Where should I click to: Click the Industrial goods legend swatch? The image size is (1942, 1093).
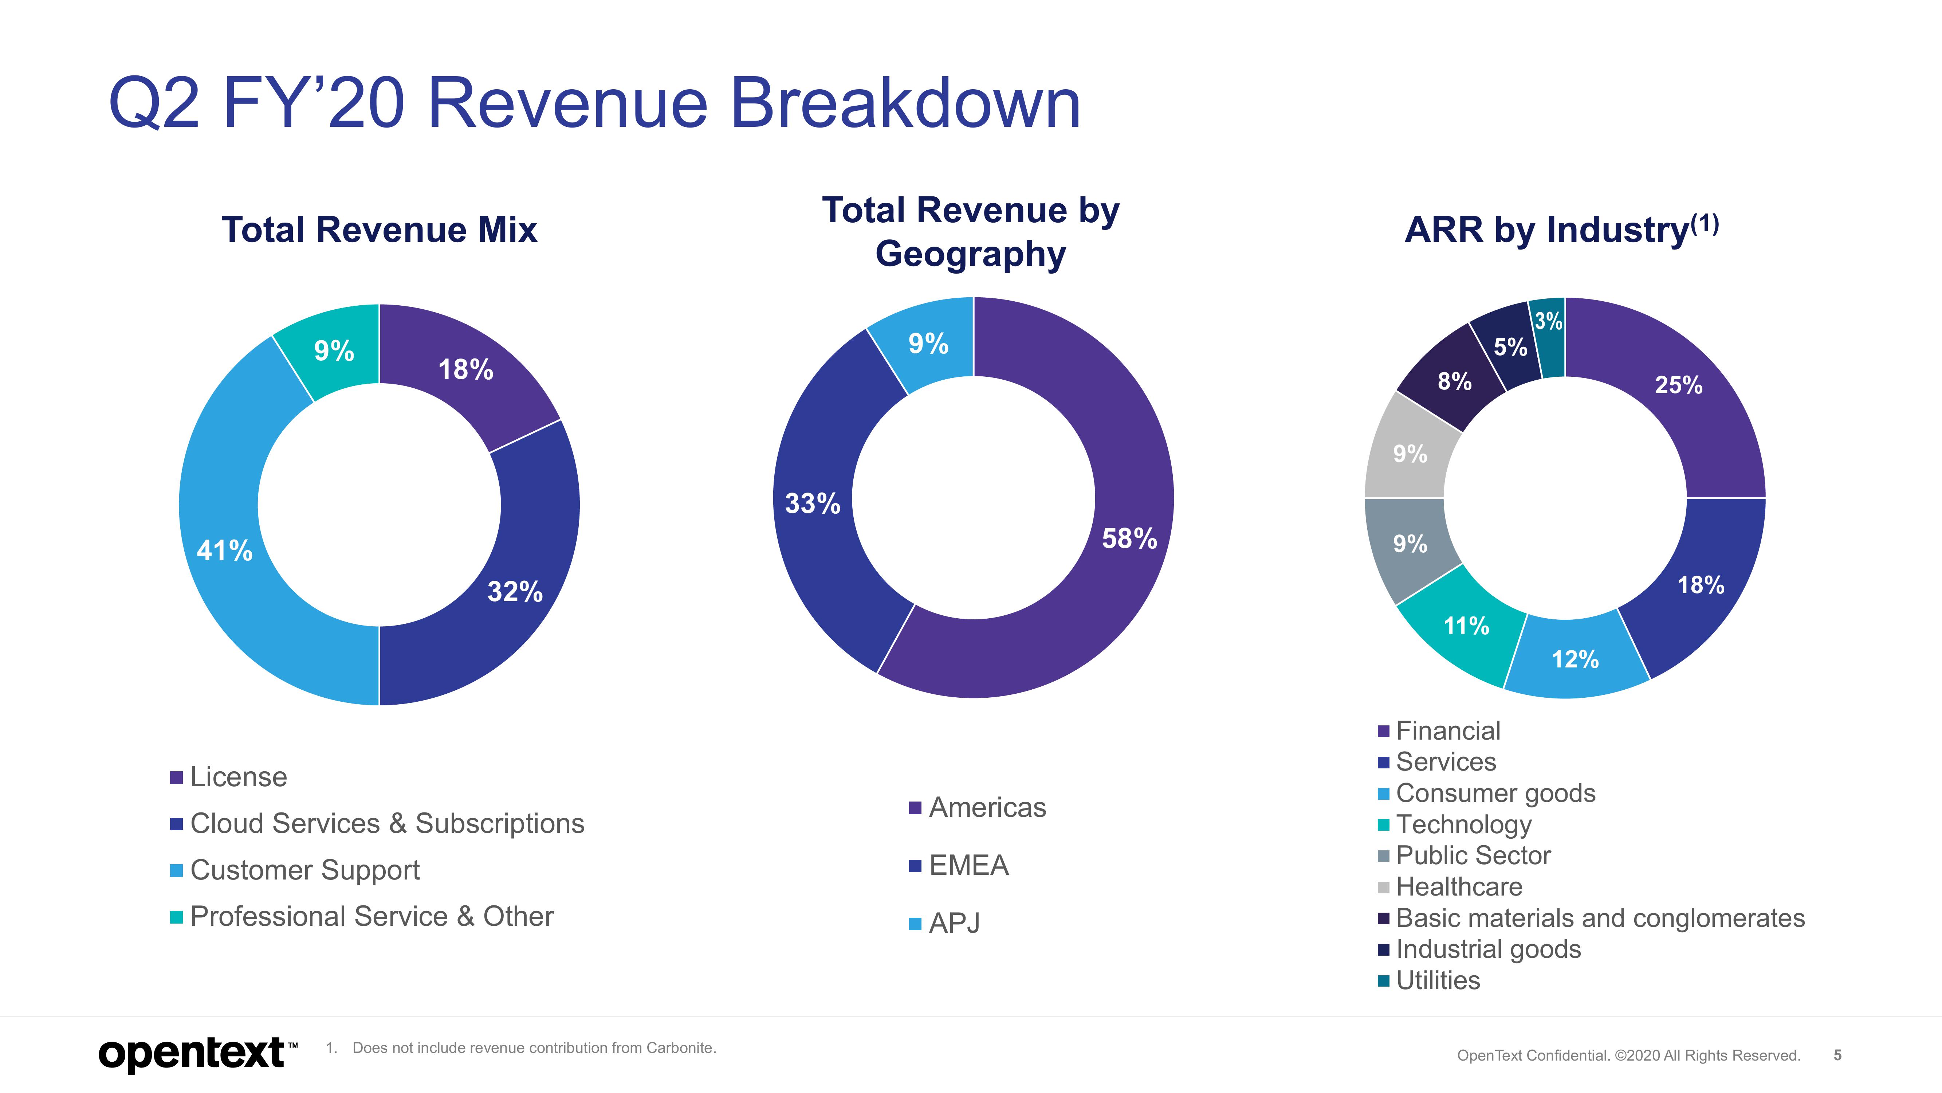click(1383, 950)
